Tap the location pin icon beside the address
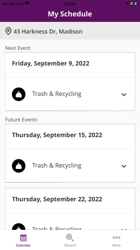Image resolution: width=140 pixels, height=250 pixels. [x=8, y=31]
